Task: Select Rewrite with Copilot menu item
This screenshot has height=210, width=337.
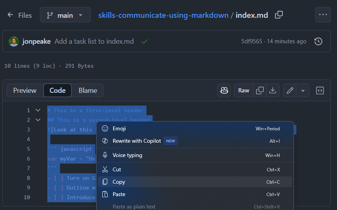Action: (x=195, y=141)
